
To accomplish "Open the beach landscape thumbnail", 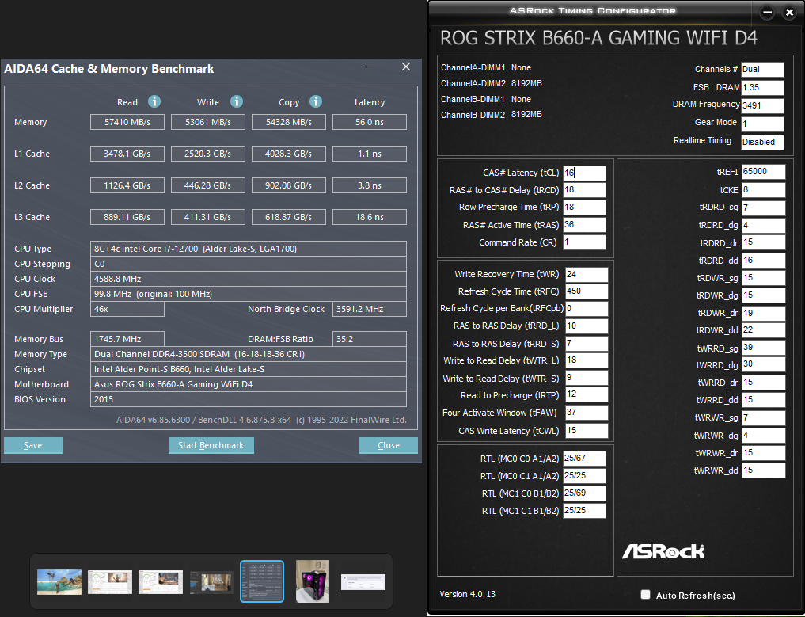I will 59,581.
